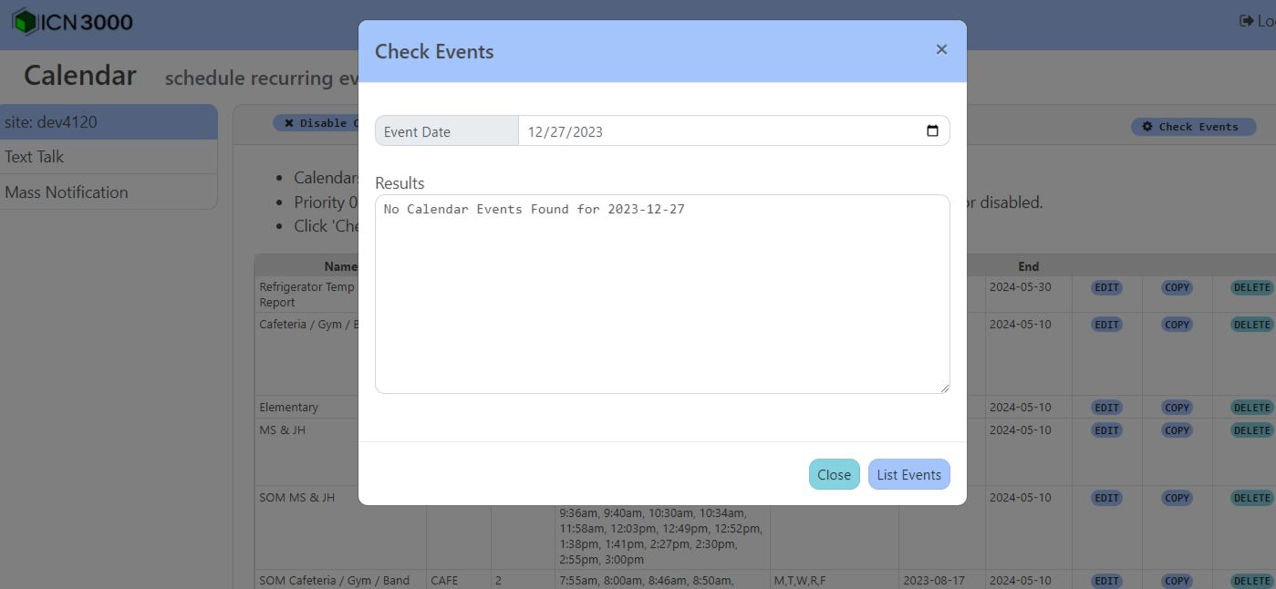Click the gear icon on Check Events
This screenshot has width=1276, height=589.
(1147, 127)
